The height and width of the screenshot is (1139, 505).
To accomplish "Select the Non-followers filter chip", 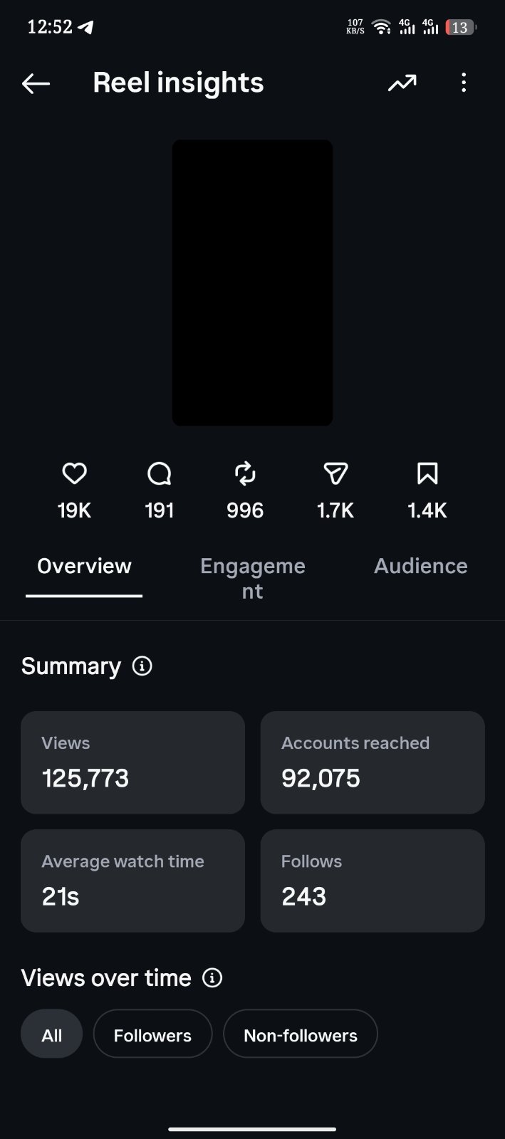I will click(x=301, y=1034).
